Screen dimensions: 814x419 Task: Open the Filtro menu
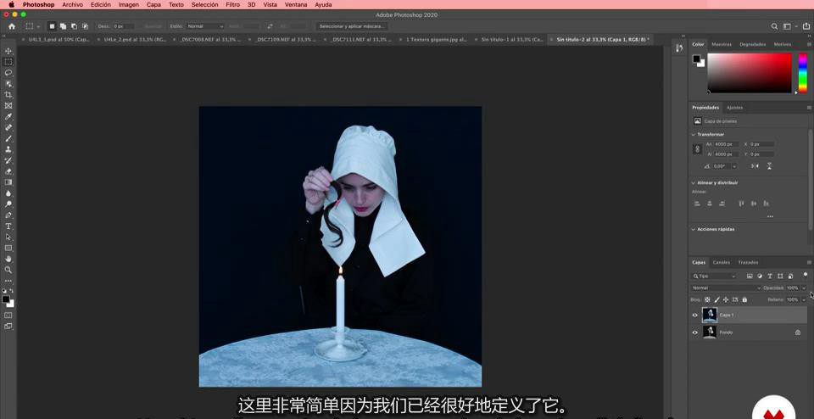(232, 4)
